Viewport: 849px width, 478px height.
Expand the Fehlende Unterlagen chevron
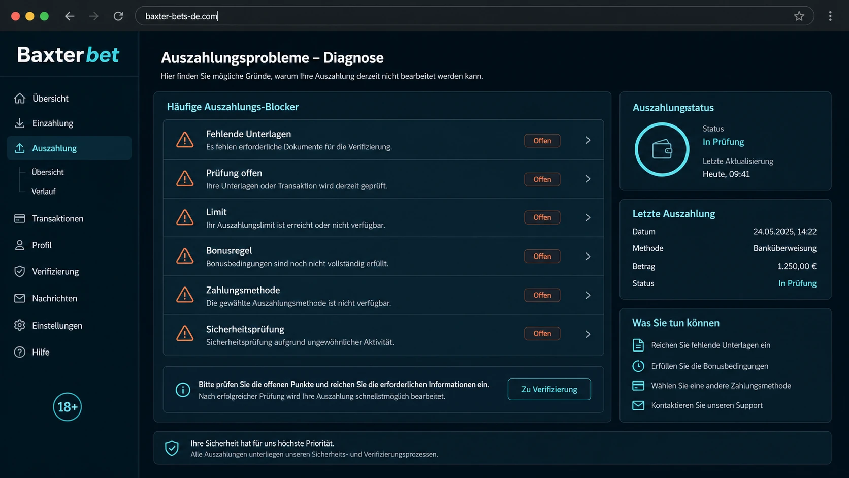point(588,140)
